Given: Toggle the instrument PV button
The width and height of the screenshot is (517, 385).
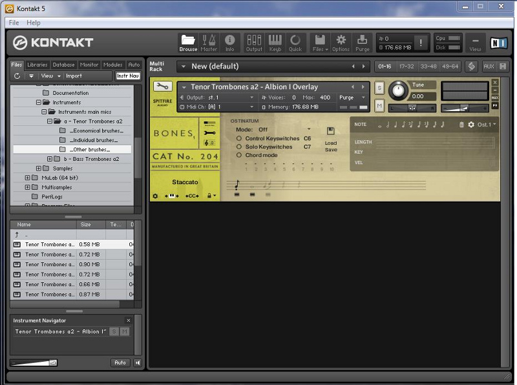Looking at the screenshot, I should [495, 105].
